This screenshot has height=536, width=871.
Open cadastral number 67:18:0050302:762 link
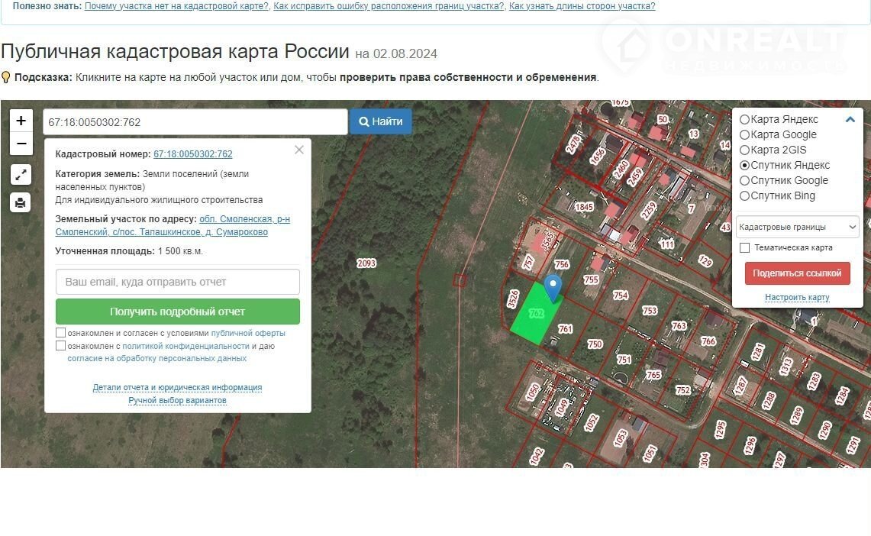pos(193,154)
